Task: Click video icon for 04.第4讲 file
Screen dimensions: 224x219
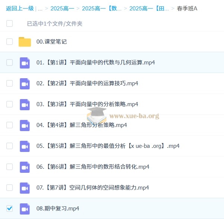Action: (25, 125)
